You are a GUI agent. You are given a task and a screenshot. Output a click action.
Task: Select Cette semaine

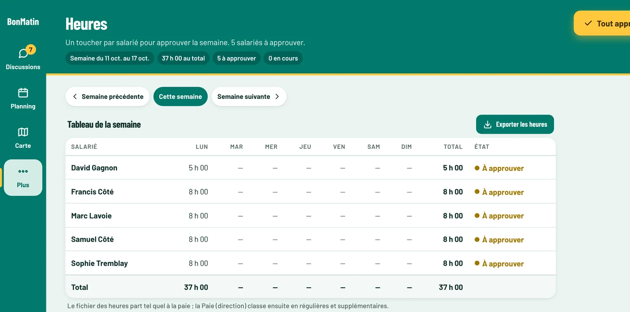point(180,97)
